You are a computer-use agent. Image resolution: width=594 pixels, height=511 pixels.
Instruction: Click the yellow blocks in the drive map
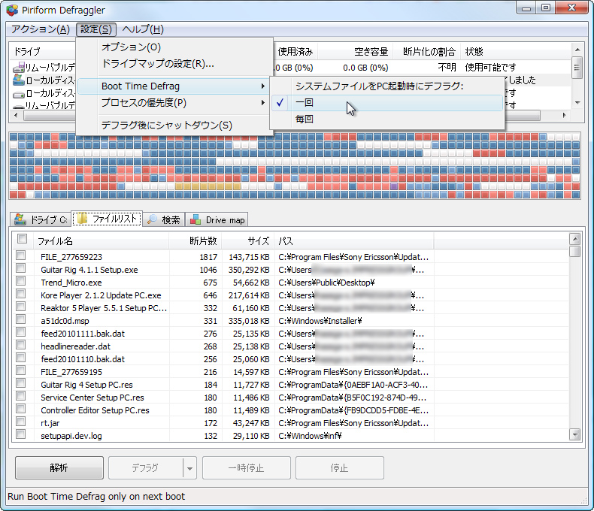[208, 186]
